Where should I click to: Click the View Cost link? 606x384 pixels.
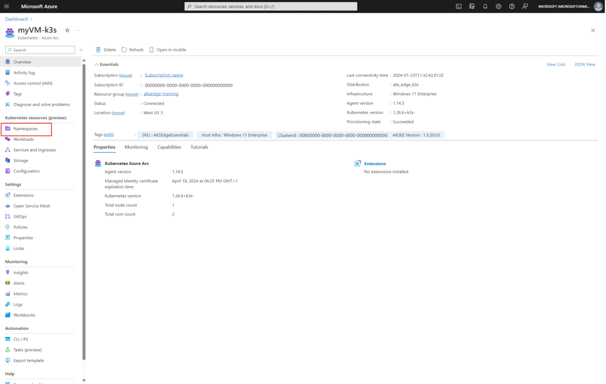(x=555, y=65)
